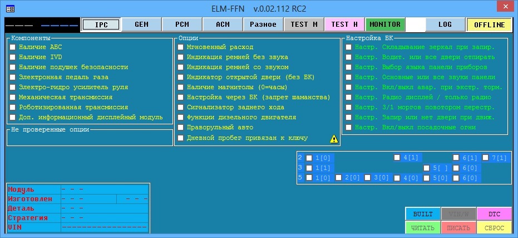Toggle Настр. Водит. или все двери отпирать

pos(348,57)
